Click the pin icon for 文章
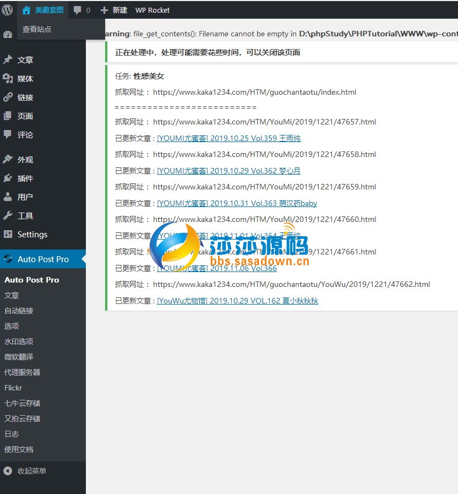Viewport: 458px width, 494px height. (8, 59)
